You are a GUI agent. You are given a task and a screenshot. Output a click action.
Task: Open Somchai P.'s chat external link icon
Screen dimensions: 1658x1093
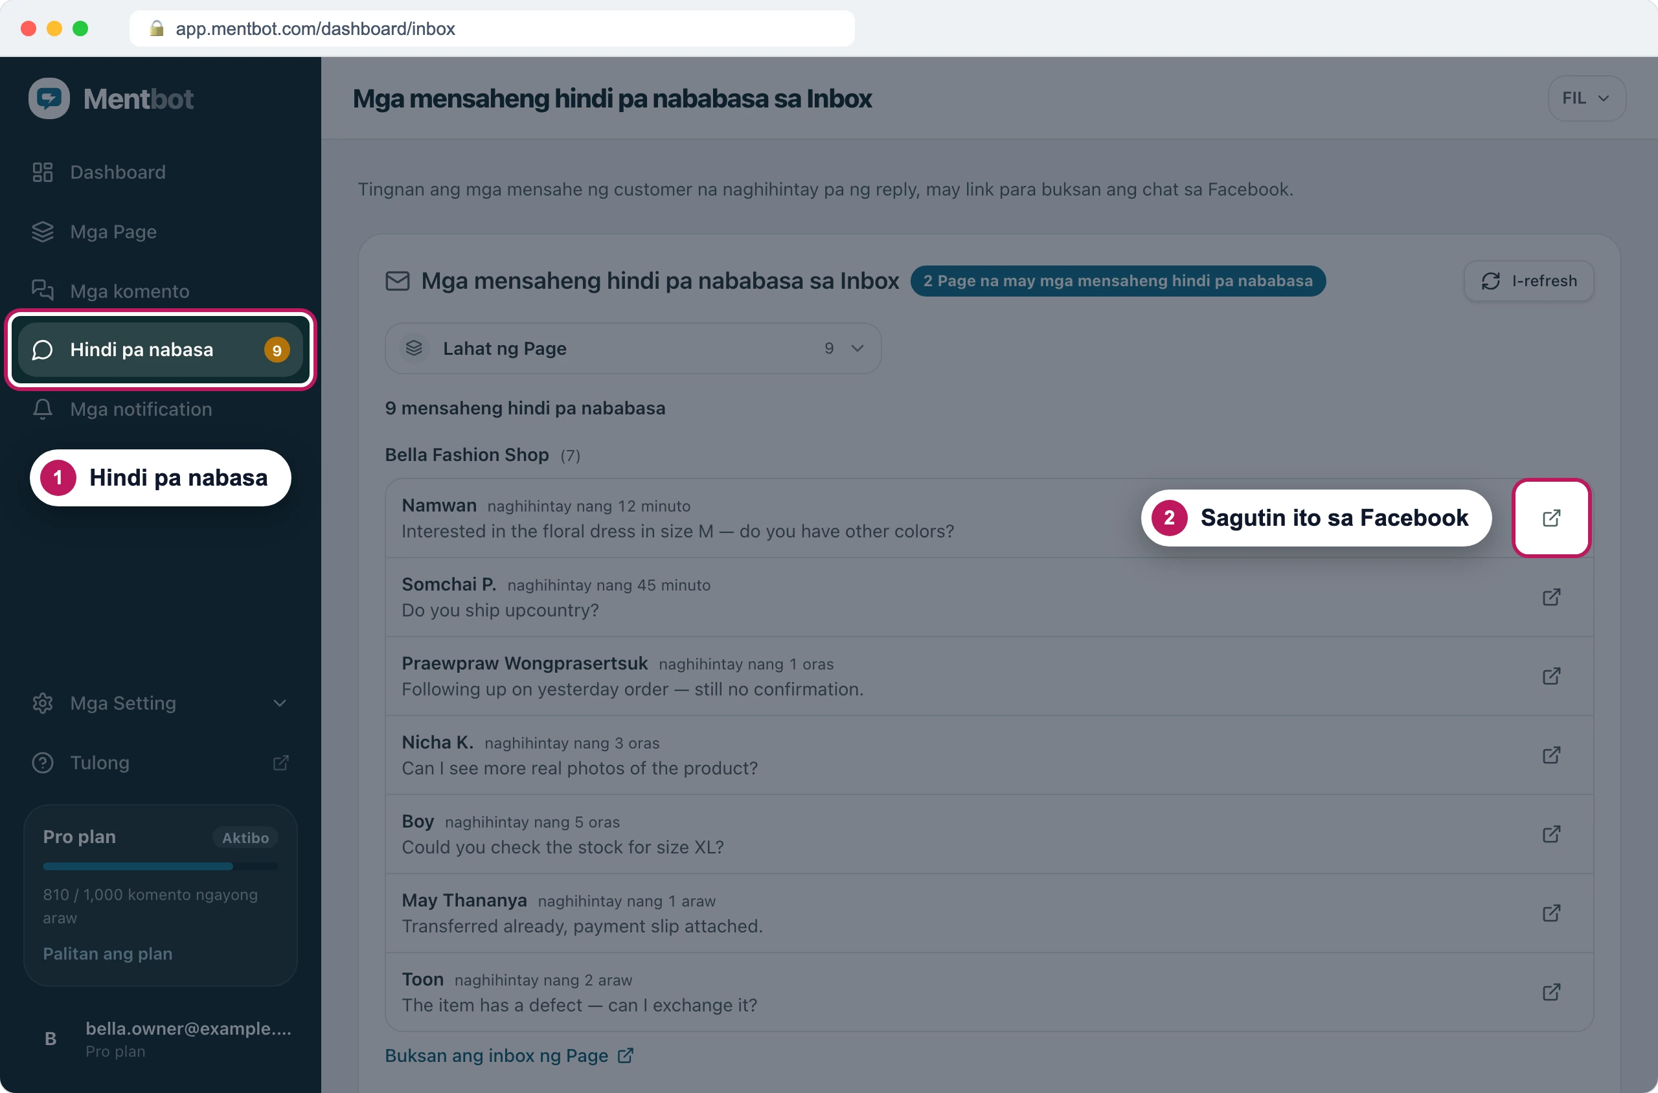pos(1550,598)
